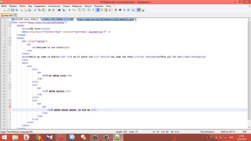Toggle the highlighted indent guide button

point(98,10)
